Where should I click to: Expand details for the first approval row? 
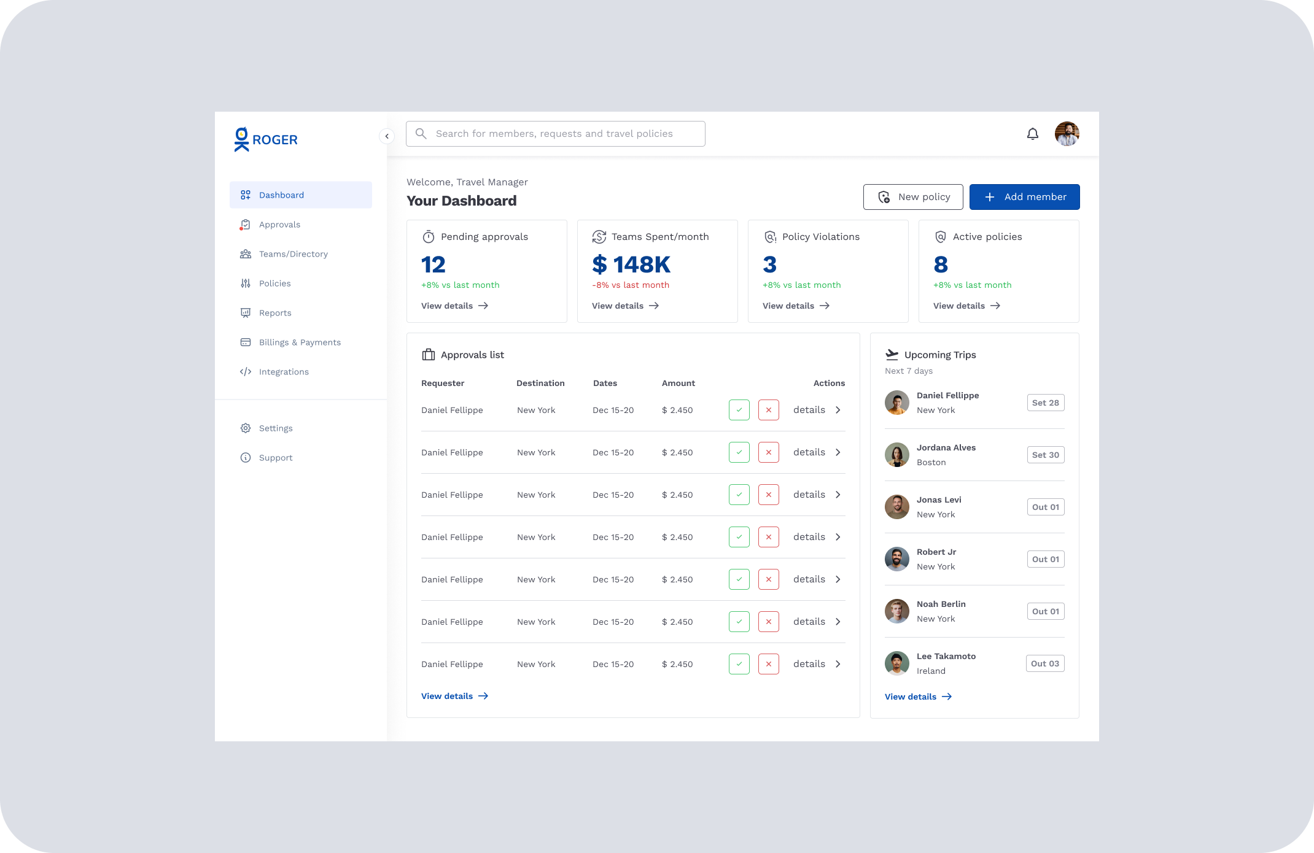click(838, 409)
